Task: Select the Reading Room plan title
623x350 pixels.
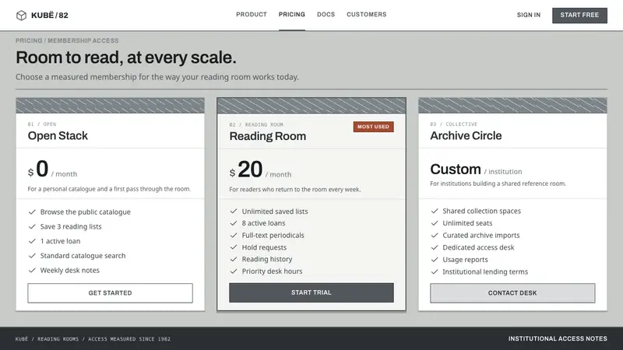Action: pos(267,136)
